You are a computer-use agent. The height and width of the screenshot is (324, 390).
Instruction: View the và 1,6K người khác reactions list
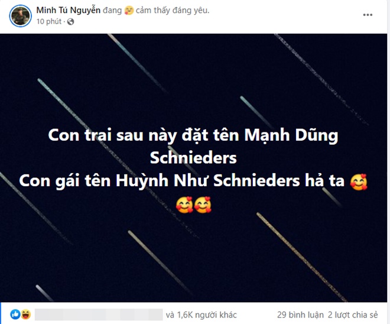tap(201, 315)
